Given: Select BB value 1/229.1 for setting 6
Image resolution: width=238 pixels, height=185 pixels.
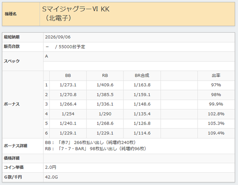Looking at the screenshot, I should tap(68, 133).
